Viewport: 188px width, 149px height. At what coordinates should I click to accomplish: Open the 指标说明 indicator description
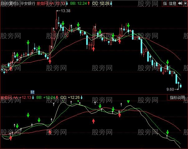pos(177,98)
